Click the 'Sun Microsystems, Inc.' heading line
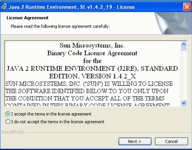Screen dimensions: 192x150 click(x=92, y=45)
